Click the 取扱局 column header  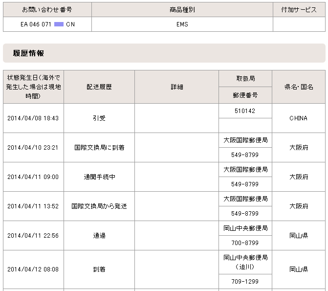tap(245, 78)
